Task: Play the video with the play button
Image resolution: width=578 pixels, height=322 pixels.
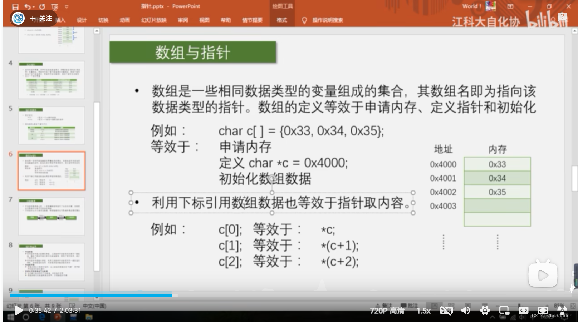Action: [x=19, y=311]
